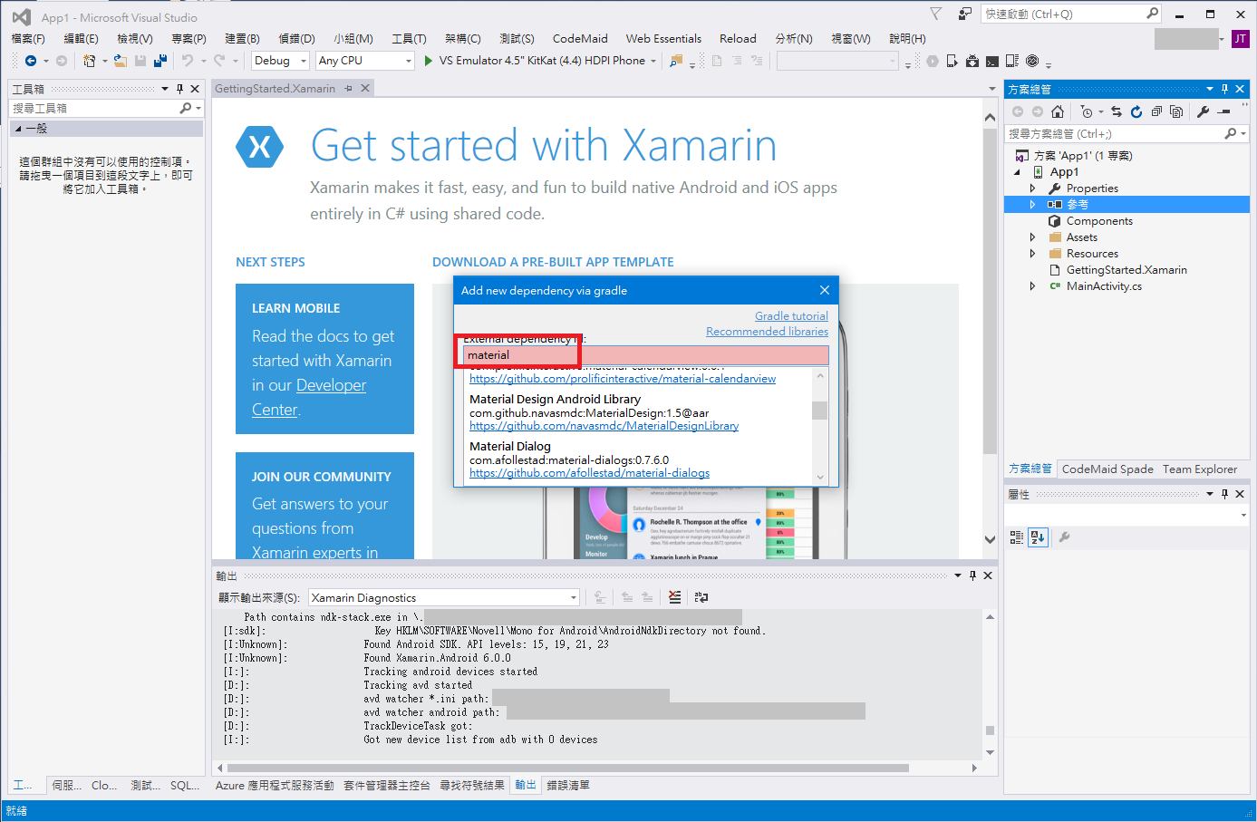Switch to the Team Explorer tab
Image resolution: width=1257 pixels, height=822 pixels.
click(x=1200, y=469)
